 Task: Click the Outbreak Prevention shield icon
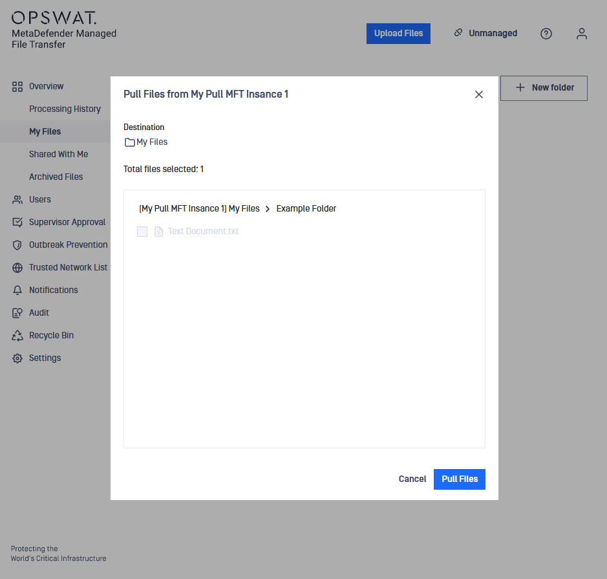[x=17, y=245]
